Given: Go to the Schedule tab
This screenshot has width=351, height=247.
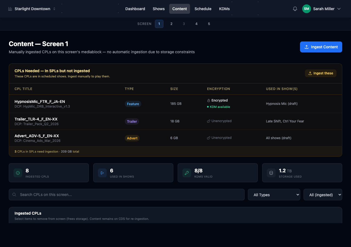Looking at the screenshot, I should coord(203,9).
